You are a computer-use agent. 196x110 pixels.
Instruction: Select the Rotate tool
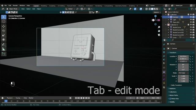pos(3,31)
